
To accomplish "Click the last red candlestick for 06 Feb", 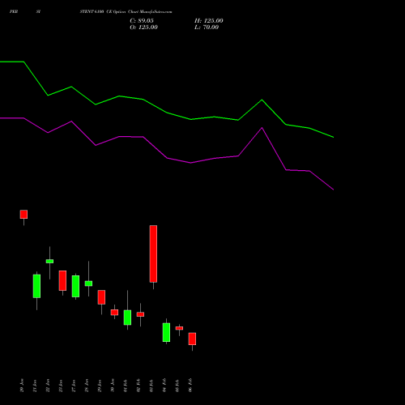I will 192,339.
